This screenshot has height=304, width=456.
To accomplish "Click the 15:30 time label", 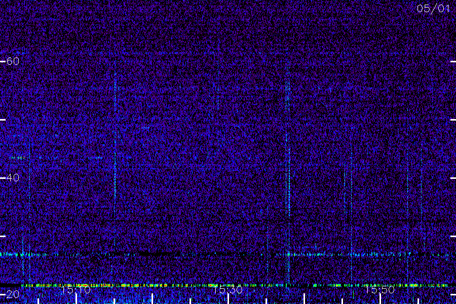I will point(228,290).
